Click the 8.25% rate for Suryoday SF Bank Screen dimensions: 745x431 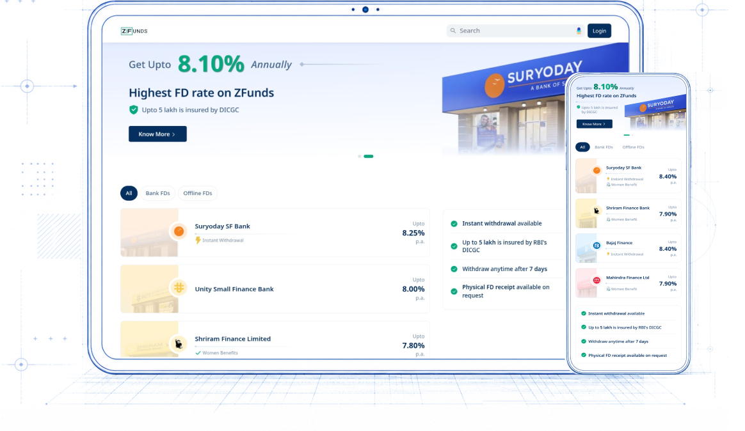point(413,233)
